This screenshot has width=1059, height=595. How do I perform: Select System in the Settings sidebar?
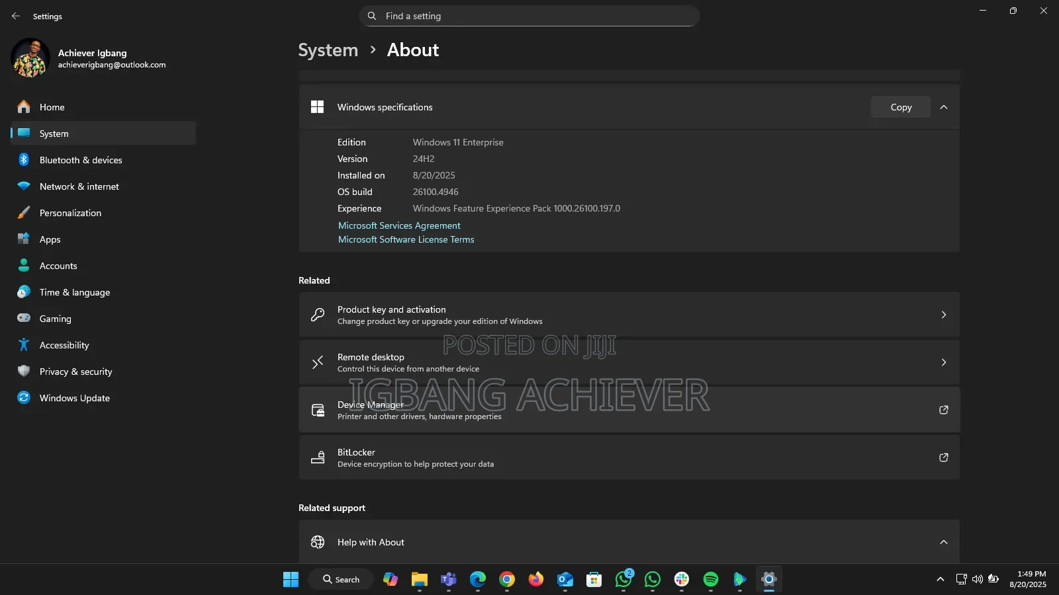(103, 134)
